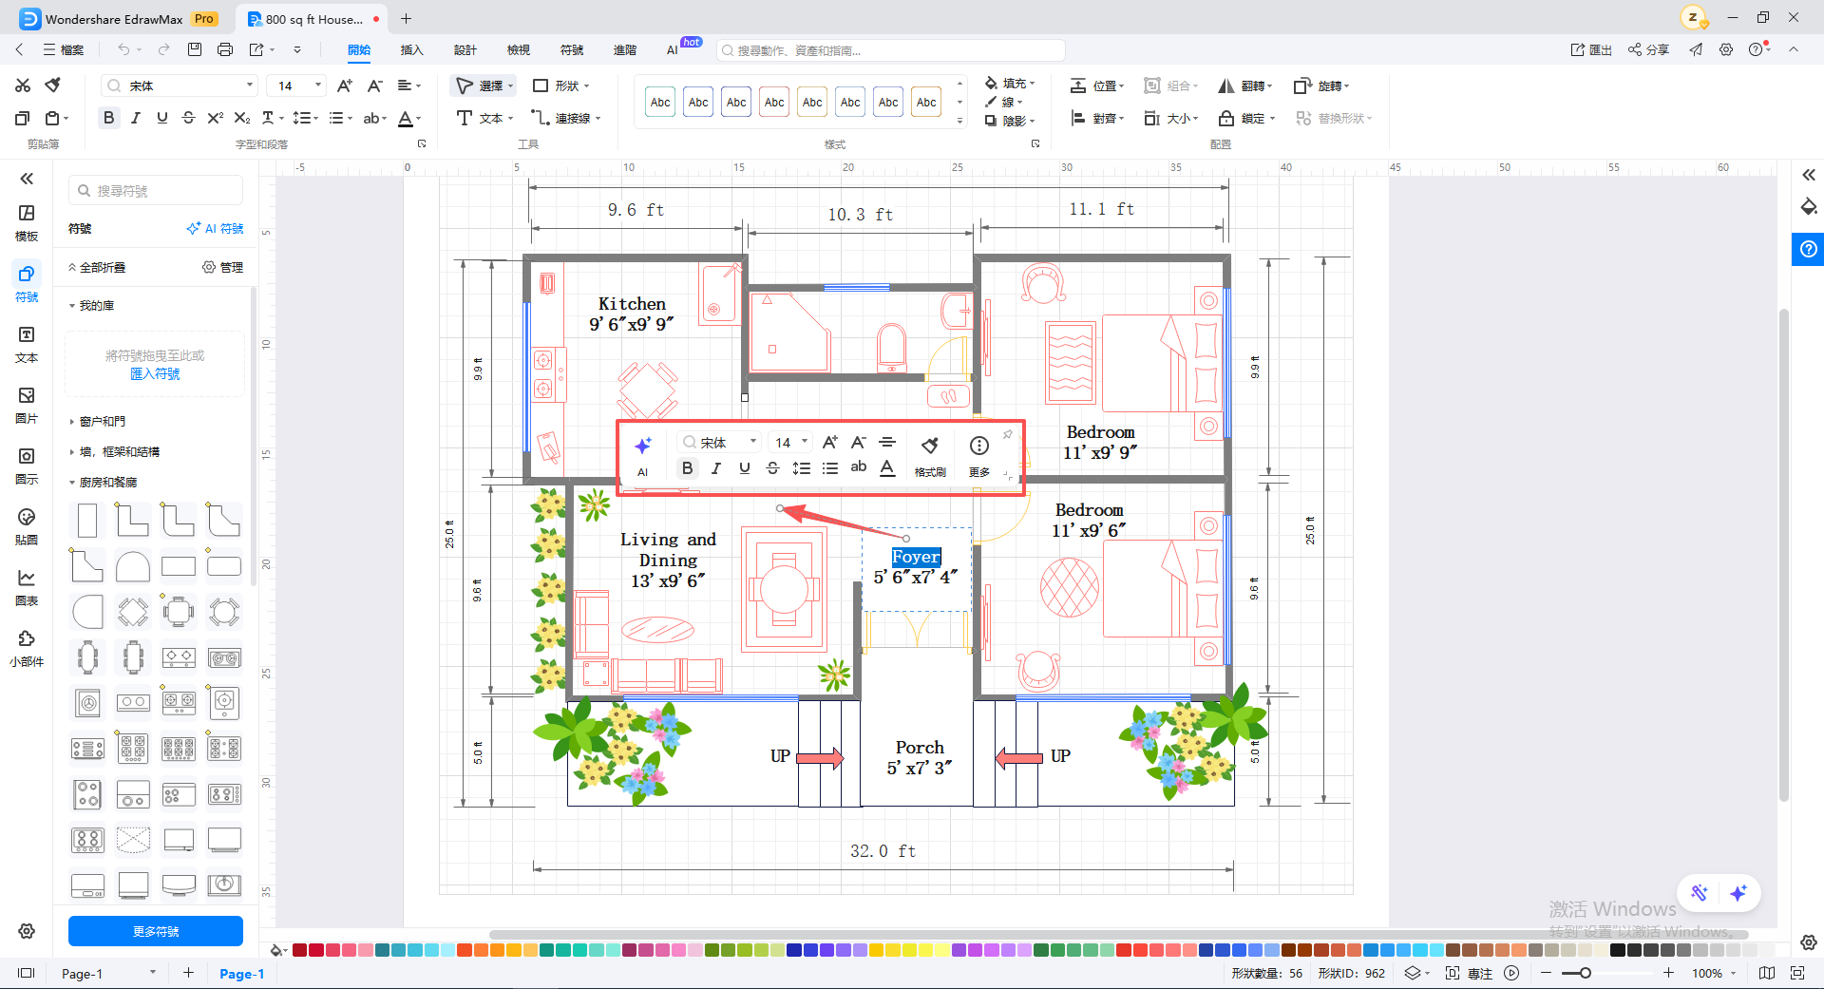1824x989 pixels.
Task: Click the blue More Symbols button
Action: [156, 931]
